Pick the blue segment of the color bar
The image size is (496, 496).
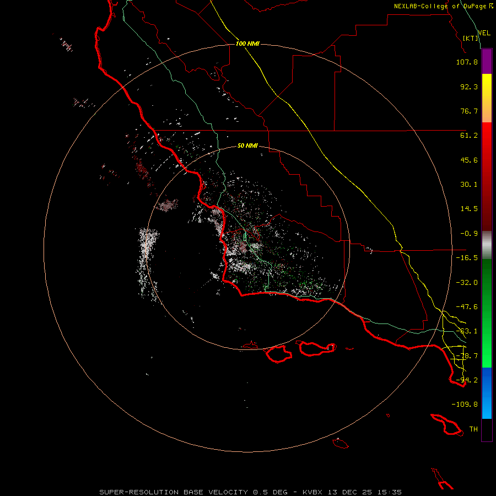click(x=487, y=393)
